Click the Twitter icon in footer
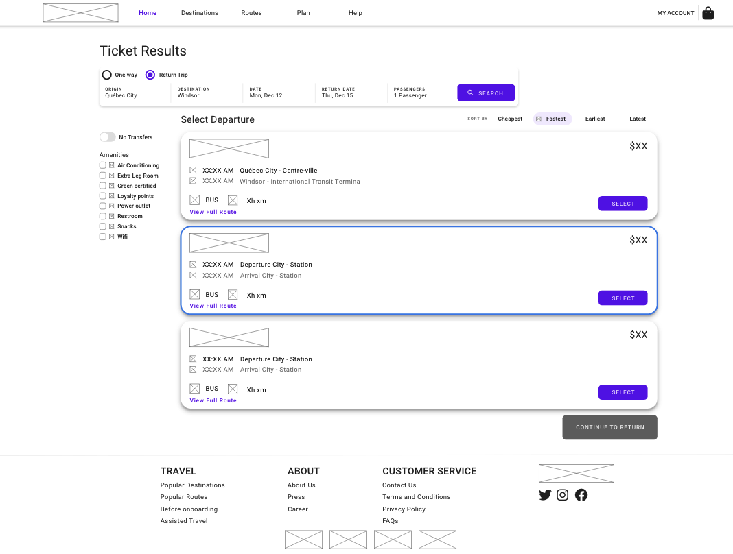The height and width of the screenshot is (554, 733). click(545, 495)
